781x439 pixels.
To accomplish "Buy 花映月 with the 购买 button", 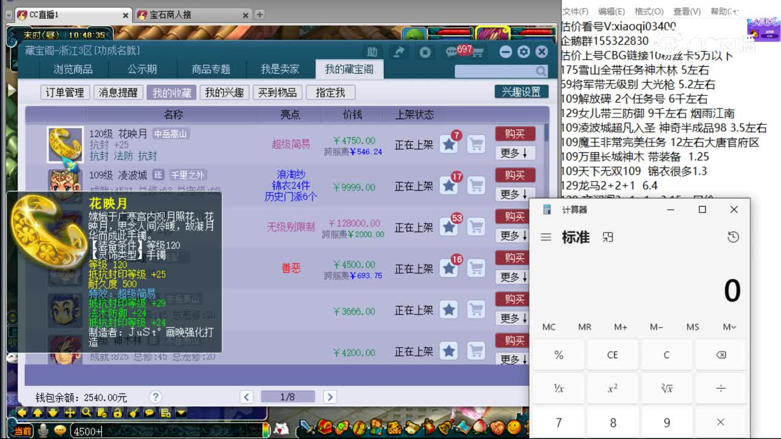I will (515, 134).
